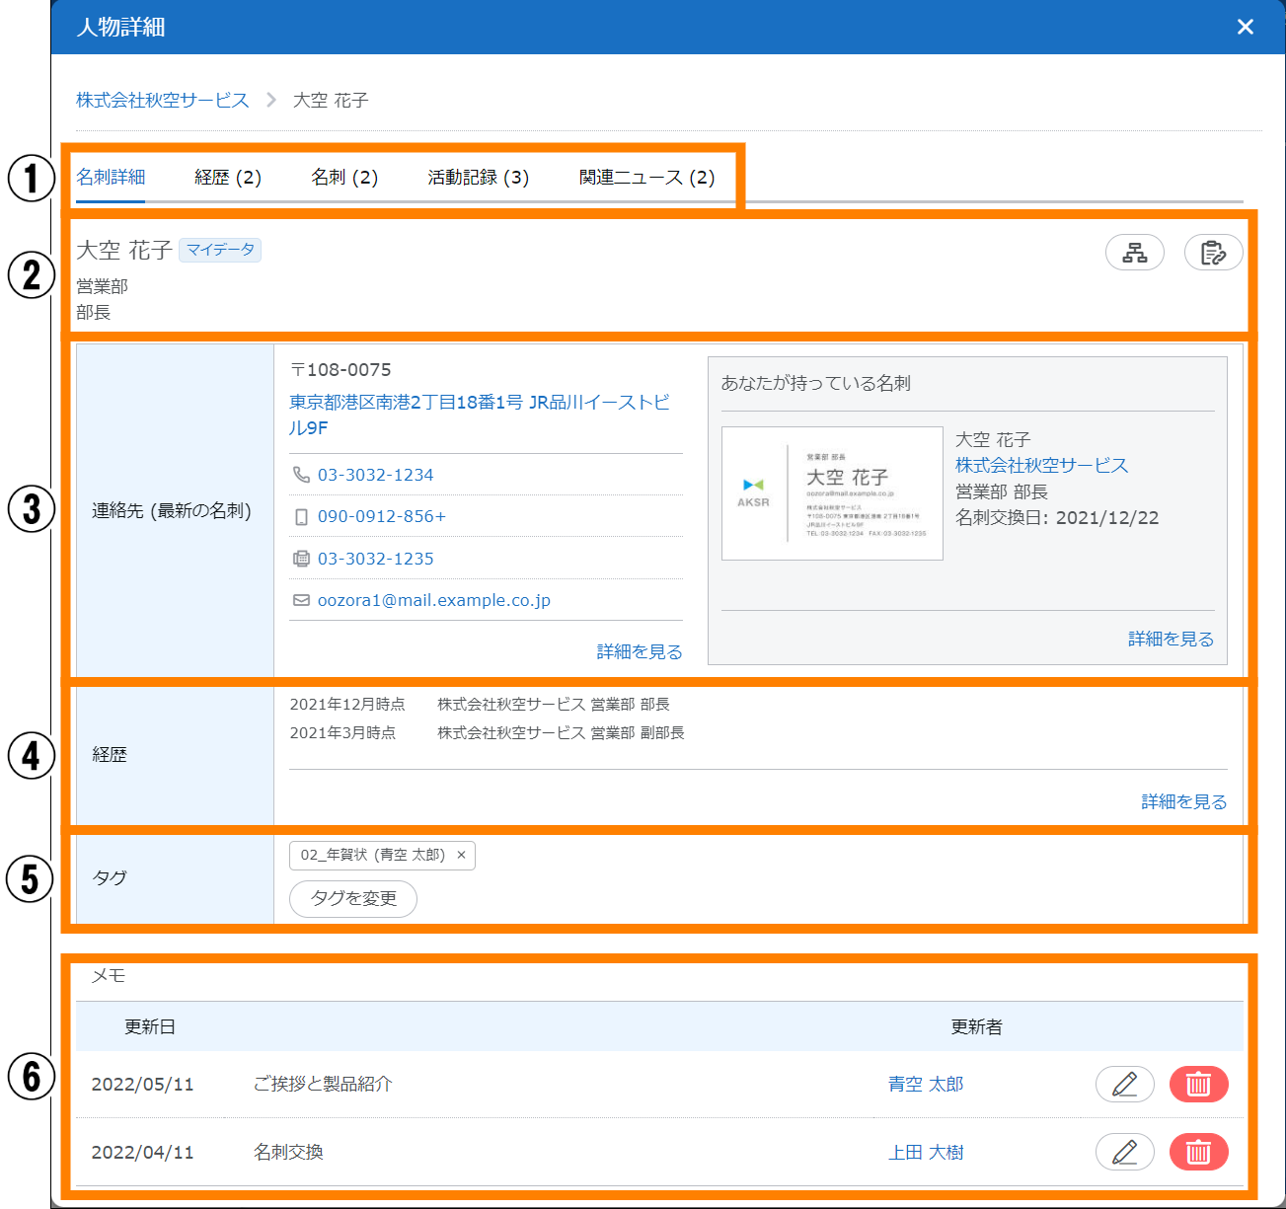
Task: Select the 活動記録 (3) tab
Action: click(478, 178)
